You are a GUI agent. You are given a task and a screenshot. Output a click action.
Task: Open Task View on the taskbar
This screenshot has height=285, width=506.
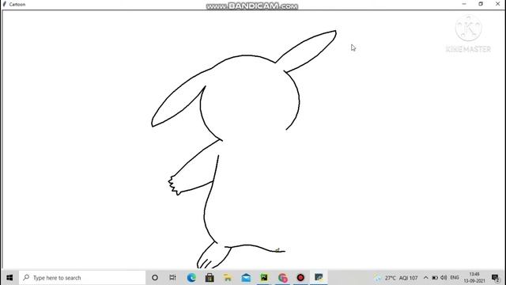tap(172, 278)
